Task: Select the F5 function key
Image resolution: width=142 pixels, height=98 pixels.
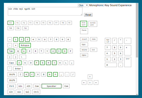Action: click(43, 23)
